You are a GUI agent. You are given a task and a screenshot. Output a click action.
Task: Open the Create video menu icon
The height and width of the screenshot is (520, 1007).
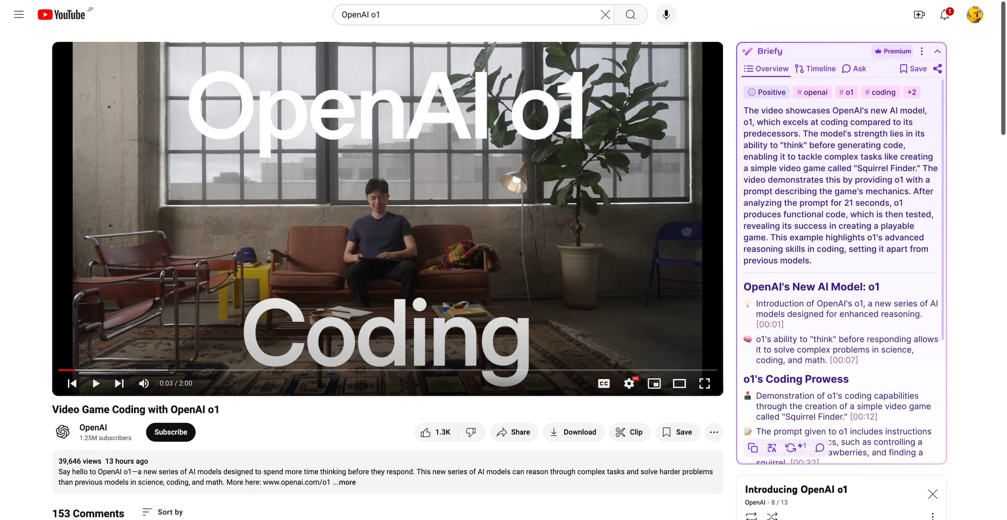pyautogui.click(x=919, y=15)
